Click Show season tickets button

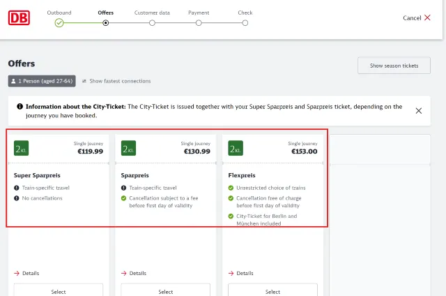click(394, 66)
